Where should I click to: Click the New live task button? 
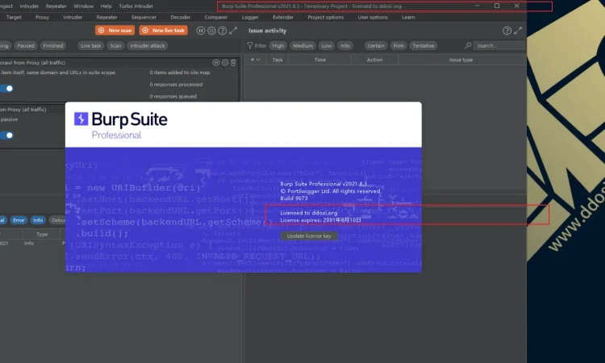(x=164, y=31)
